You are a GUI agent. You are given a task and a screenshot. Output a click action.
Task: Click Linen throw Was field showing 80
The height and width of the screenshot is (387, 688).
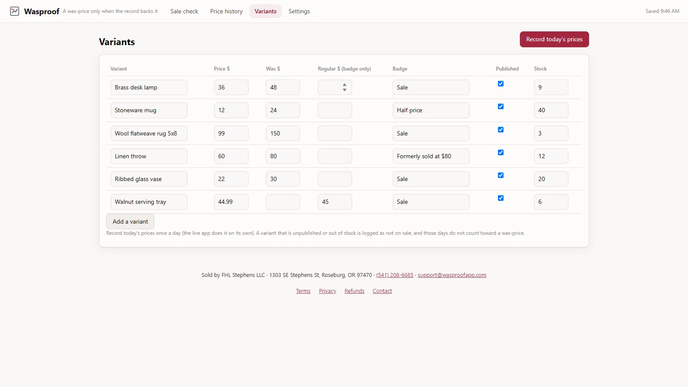coord(283,156)
